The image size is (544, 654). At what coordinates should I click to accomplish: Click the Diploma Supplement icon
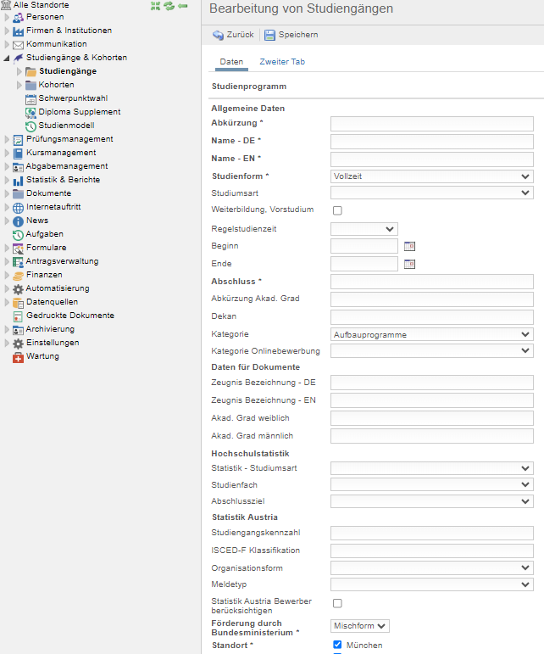[31, 113]
